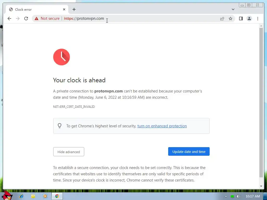This screenshot has width=267, height=200.
Task: Open the Angry Birds start button
Action: (x=7, y=195)
